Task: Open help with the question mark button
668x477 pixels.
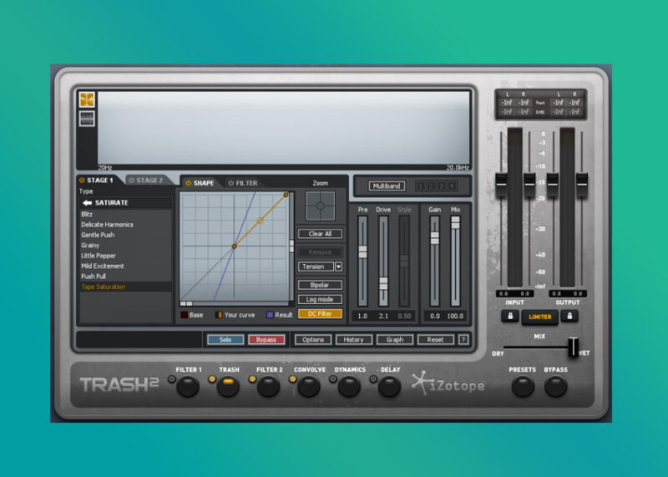Action: (x=463, y=340)
